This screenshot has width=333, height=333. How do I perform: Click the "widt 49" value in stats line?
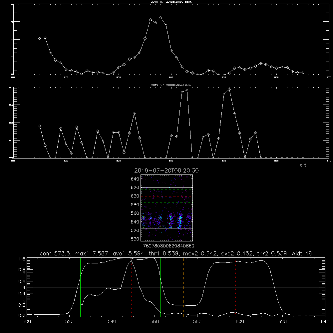click(302, 253)
